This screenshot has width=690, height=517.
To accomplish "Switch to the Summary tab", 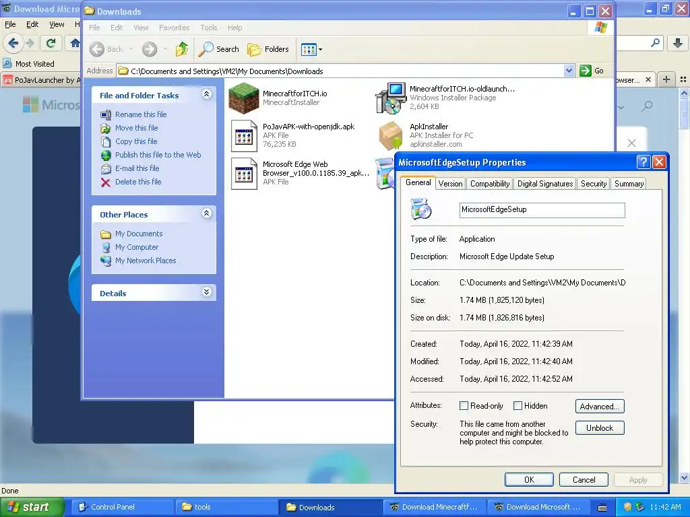I will [x=629, y=184].
